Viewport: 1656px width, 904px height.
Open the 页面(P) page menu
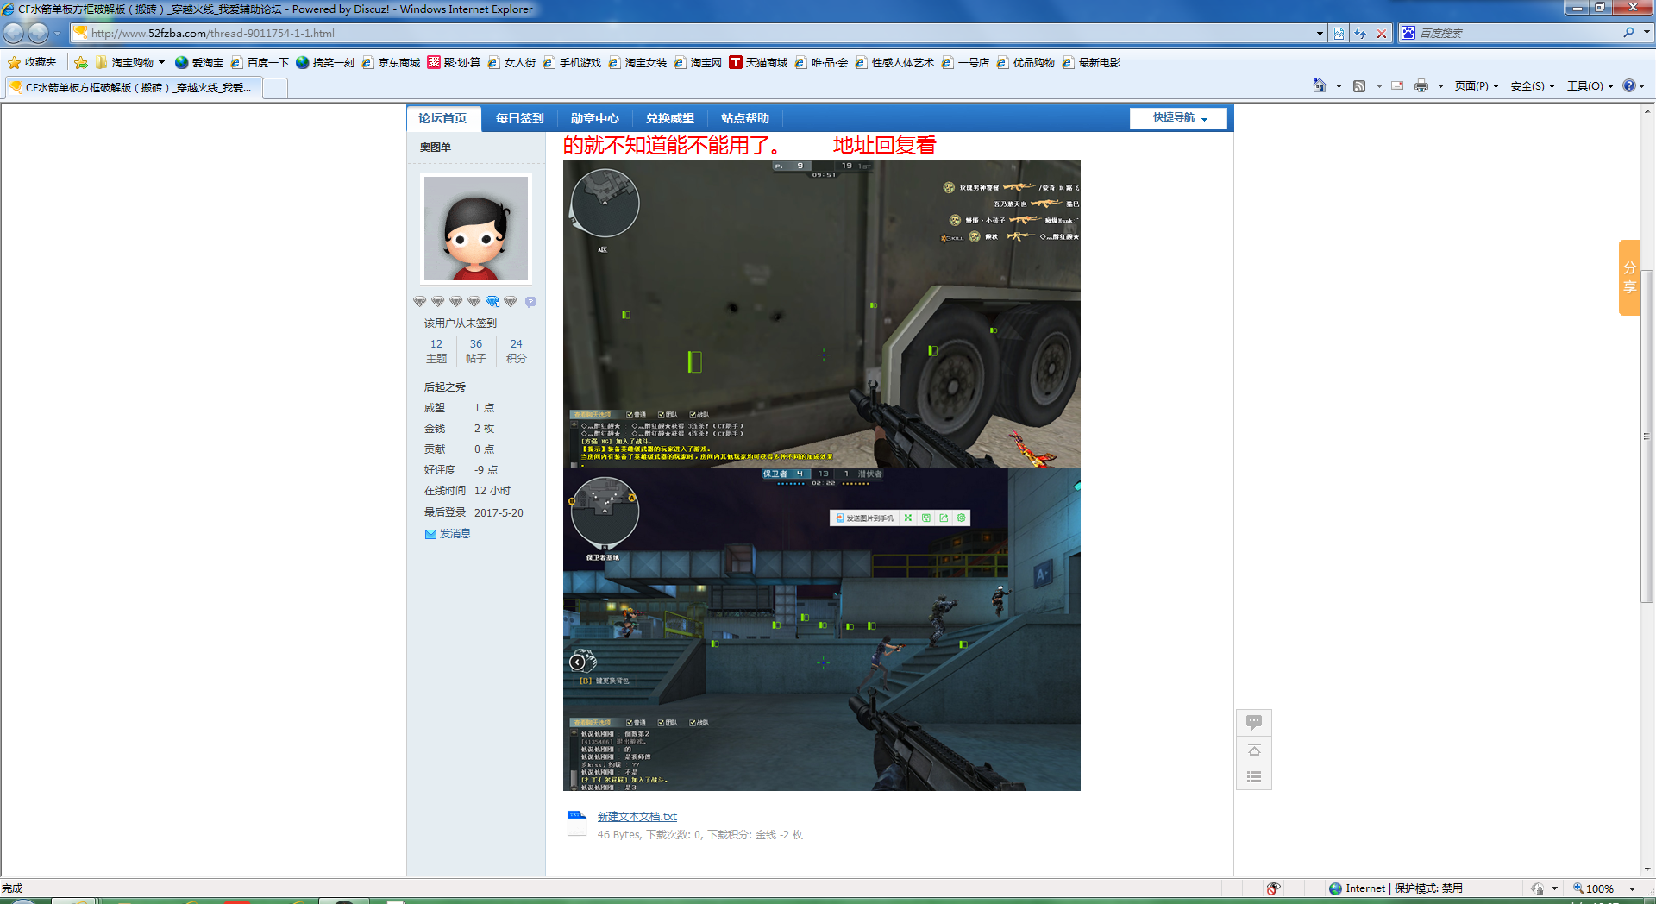[1477, 85]
